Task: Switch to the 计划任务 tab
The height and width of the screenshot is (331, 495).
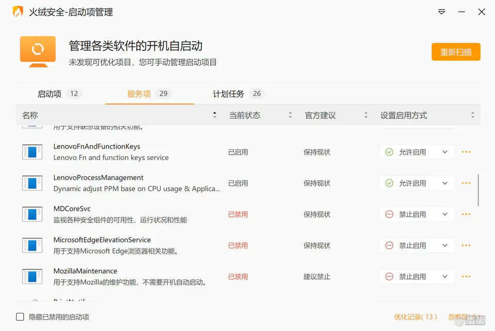Action: coord(238,94)
